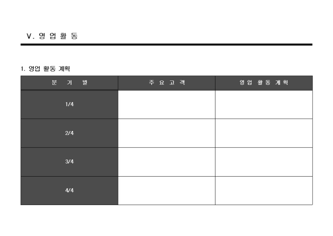Click the page title "V. 영업활동"
Viewport: 333px width, 236px height.
[51, 36]
